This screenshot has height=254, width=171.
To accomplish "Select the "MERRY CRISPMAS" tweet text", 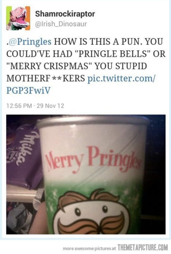I will [x=49, y=66].
